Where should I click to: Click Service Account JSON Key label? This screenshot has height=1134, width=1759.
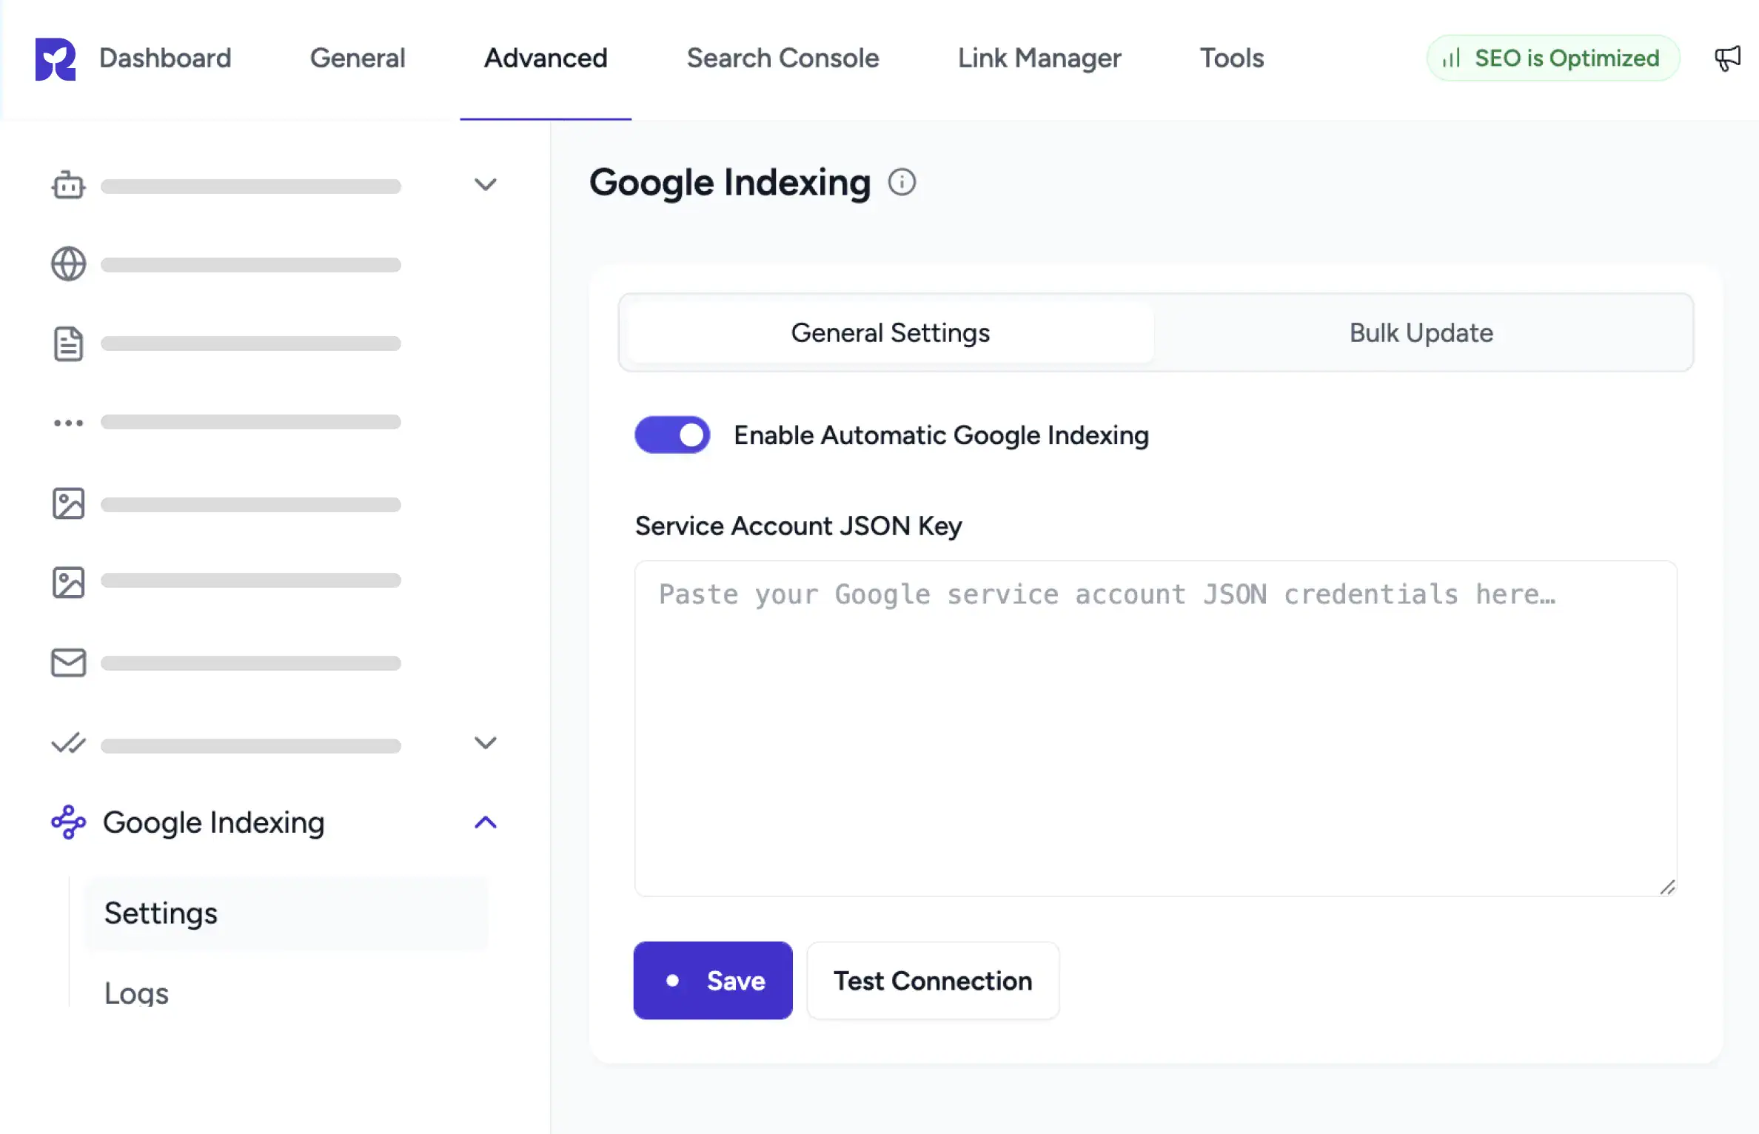pyautogui.click(x=798, y=526)
